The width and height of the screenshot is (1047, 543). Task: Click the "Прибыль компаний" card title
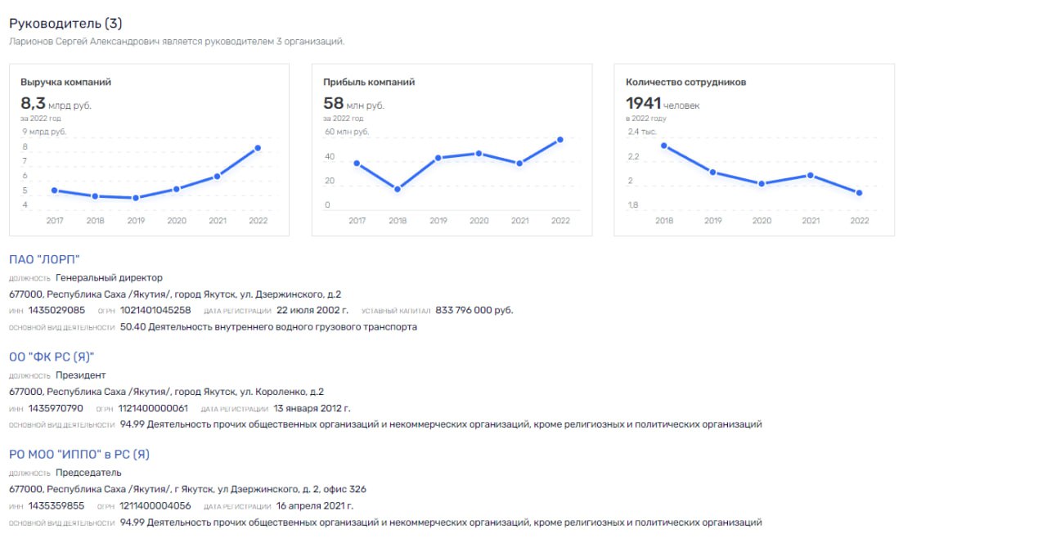pos(369,82)
